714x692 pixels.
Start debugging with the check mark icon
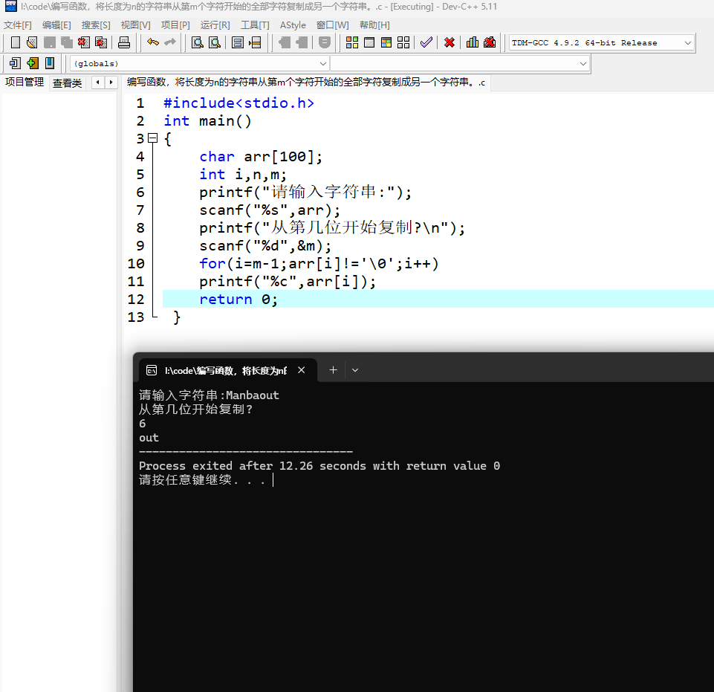[426, 42]
